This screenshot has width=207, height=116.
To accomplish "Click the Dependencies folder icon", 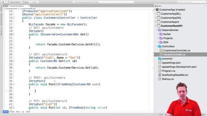I will click(160, 30).
